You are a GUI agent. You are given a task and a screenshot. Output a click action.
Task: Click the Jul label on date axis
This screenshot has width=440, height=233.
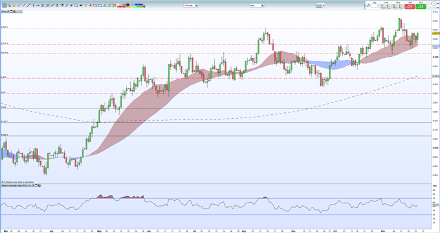coord(194,230)
